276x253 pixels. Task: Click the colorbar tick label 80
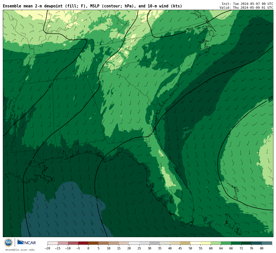pos(262,248)
